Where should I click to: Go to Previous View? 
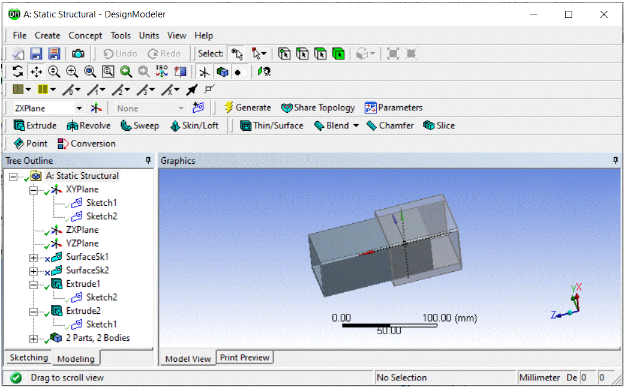pyautogui.click(x=126, y=72)
